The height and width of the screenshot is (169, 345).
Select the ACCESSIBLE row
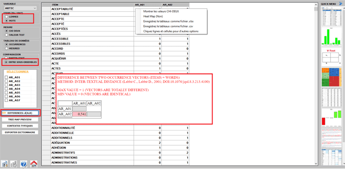coord(115,39)
